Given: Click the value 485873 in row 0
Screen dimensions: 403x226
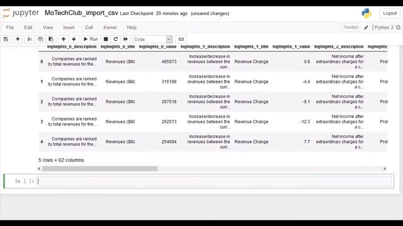Looking at the screenshot, I should pos(169,62).
